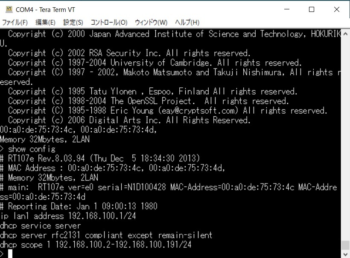Open the コントロール(O) menu
The image size is (350, 258).
click(x=109, y=23)
